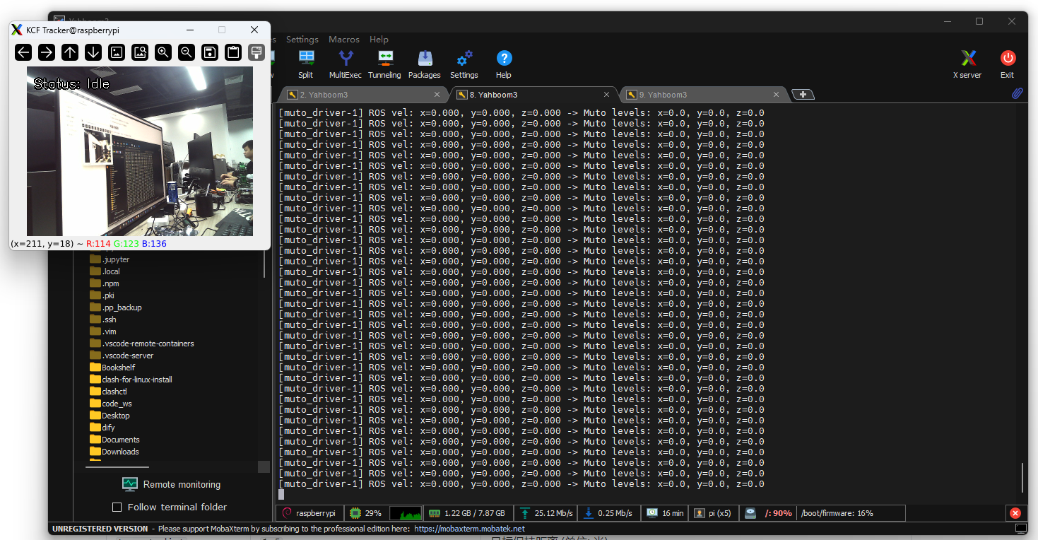Click the Exit power button
The height and width of the screenshot is (540, 1038).
(1008, 64)
